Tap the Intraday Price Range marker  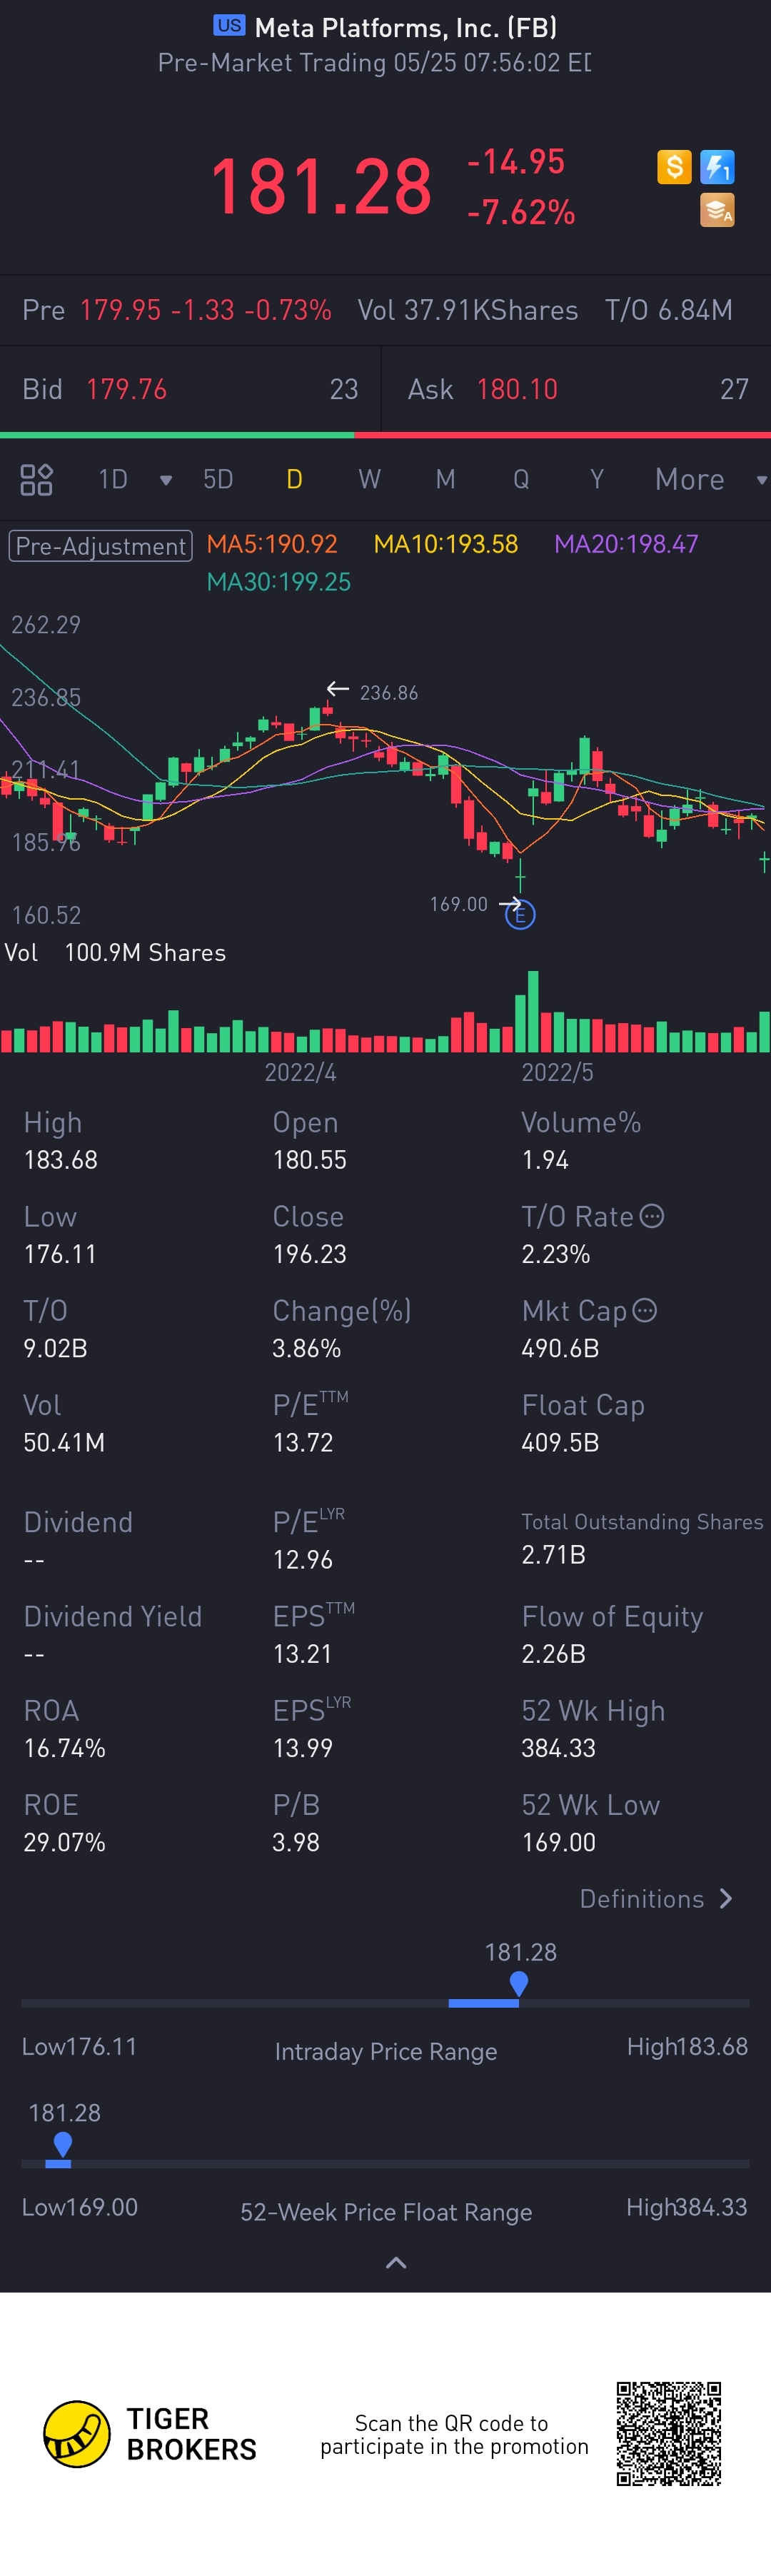point(518,1982)
